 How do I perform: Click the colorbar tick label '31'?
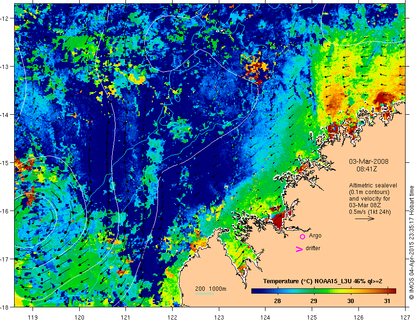(387, 301)
